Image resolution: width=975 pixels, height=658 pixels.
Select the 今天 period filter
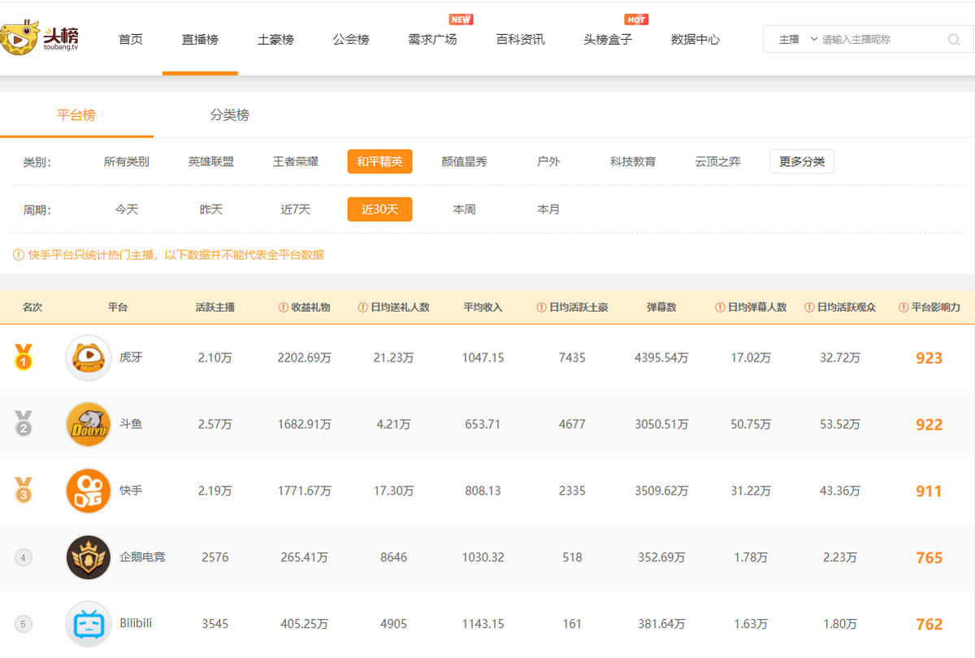(124, 209)
